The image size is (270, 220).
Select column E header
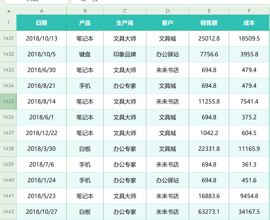pos(209,11)
